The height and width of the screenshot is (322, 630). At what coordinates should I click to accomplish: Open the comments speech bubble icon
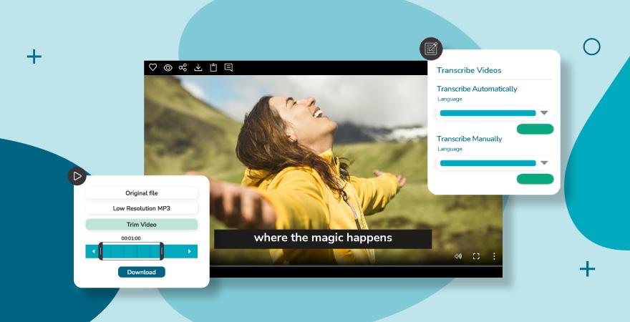pyautogui.click(x=228, y=67)
